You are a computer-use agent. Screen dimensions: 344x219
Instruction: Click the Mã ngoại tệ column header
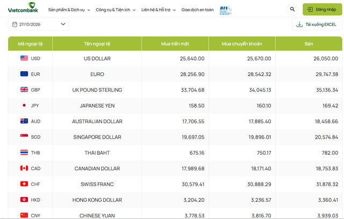tap(30, 44)
